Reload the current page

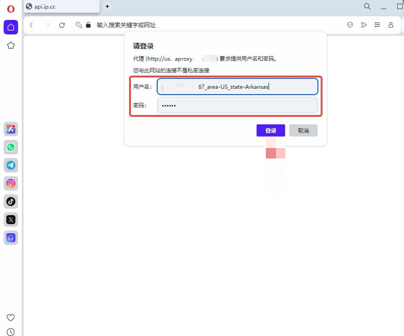click(x=62, y=25)
